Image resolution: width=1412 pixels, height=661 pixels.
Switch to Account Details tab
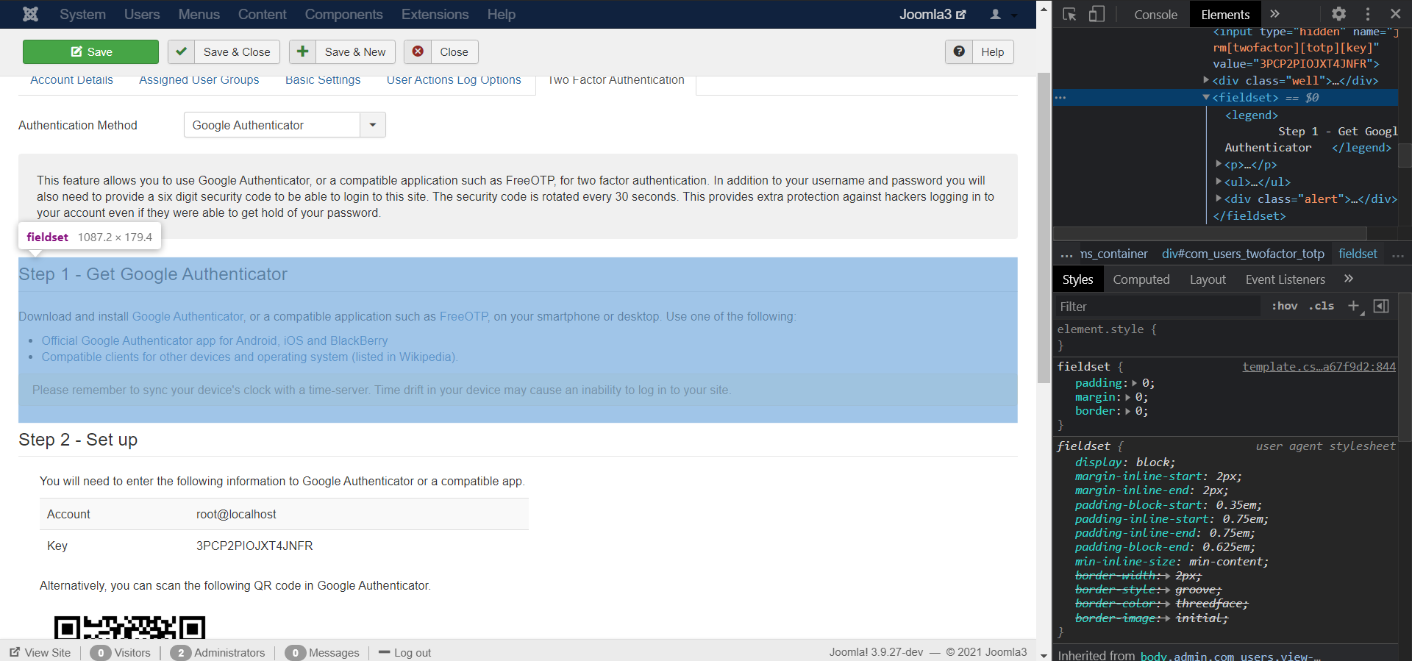click(x=71, y=80)
